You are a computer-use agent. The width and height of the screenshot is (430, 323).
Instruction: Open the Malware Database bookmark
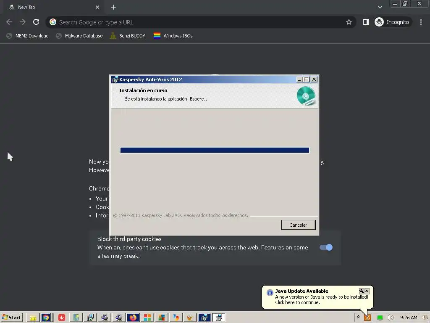[x=79, y=36]
